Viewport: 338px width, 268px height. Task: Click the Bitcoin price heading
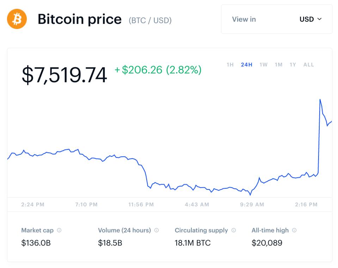pos(80,19)
